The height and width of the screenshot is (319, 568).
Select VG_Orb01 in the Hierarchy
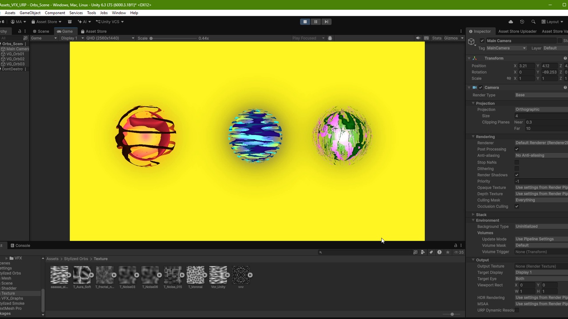click(x=15, y=54)
